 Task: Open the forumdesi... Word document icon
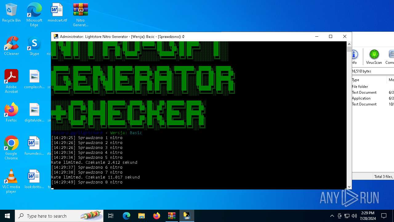pos(34,146)
